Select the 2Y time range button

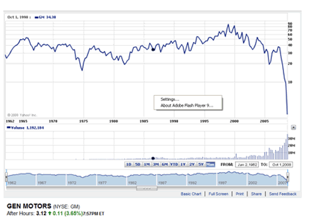pyautogui.click(x=192, y=164)
